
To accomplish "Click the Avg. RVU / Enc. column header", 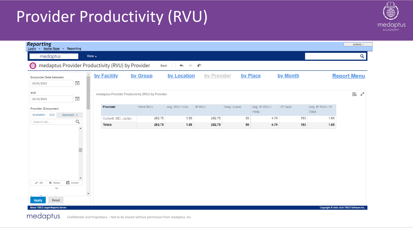I will [x=179, y=110].
